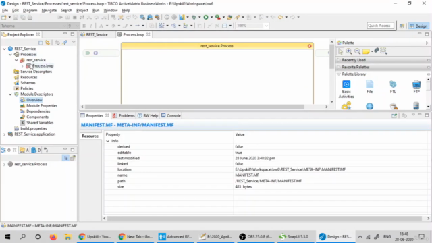Switch to the Console tab
The width and height of the screenshot is (432, 243).
(171, 115)
